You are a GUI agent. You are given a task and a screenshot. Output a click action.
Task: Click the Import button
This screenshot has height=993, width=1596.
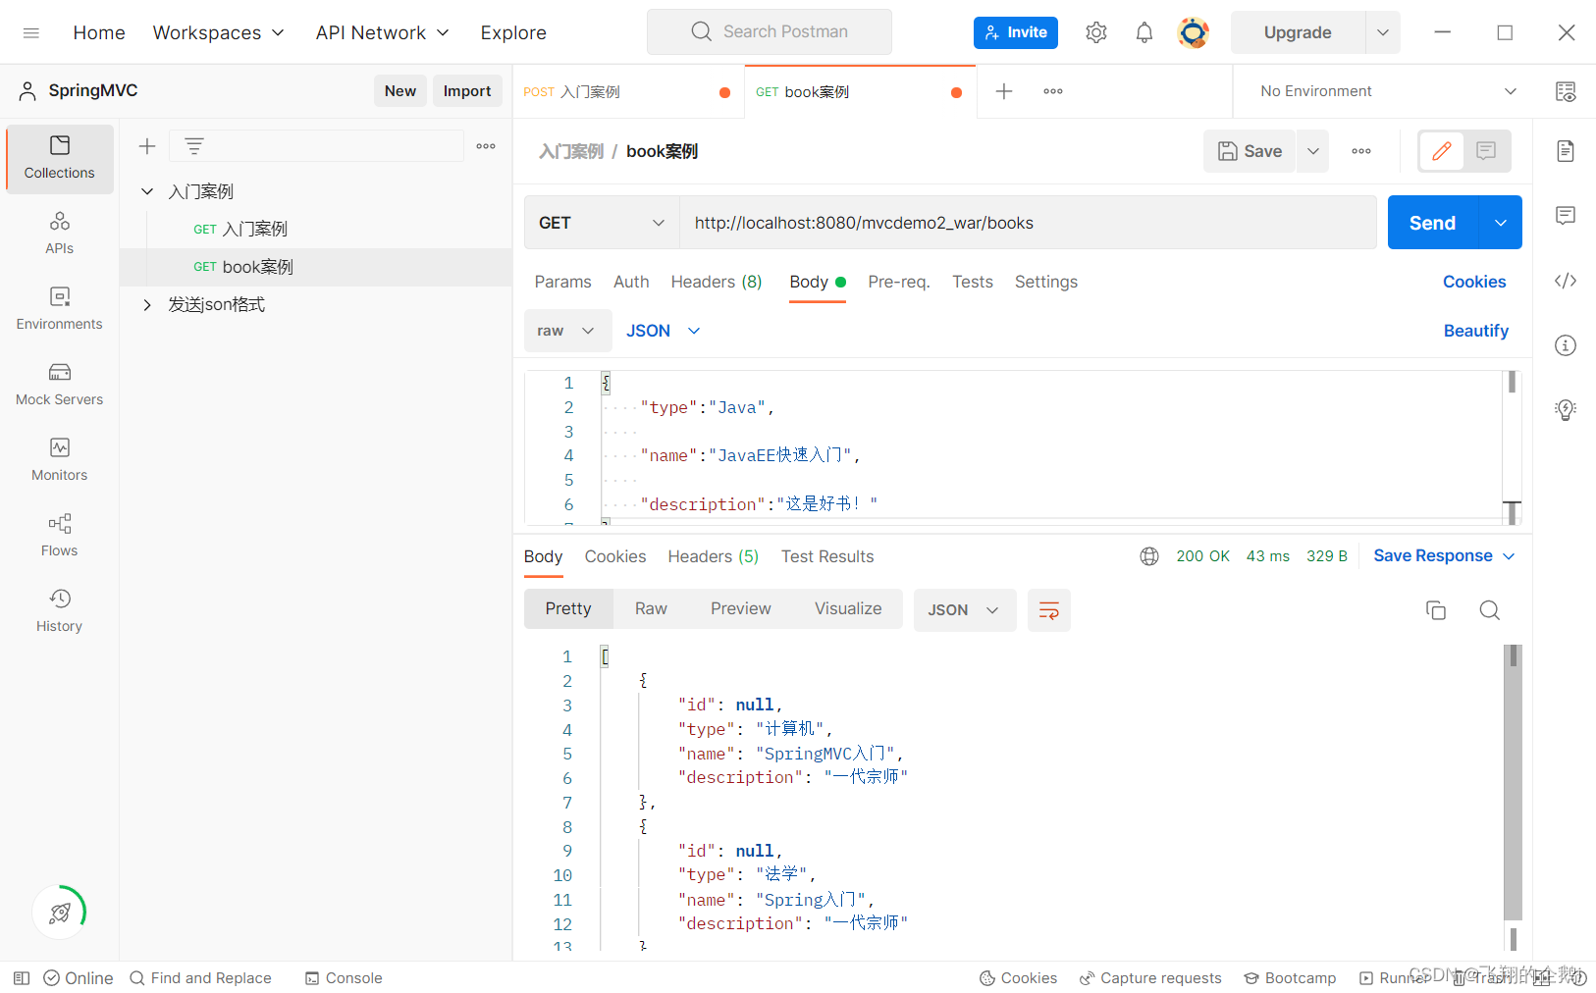click(x=467, y=91)
